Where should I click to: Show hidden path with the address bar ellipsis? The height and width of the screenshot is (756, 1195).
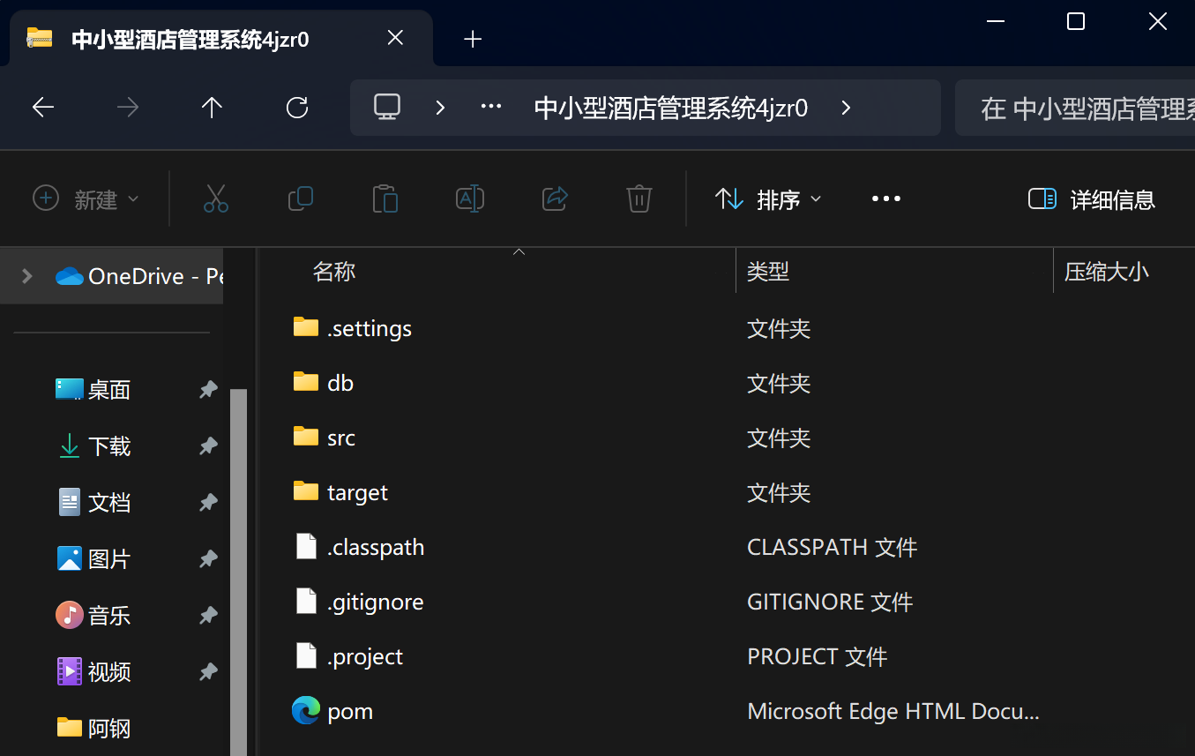tap(490, 108)
